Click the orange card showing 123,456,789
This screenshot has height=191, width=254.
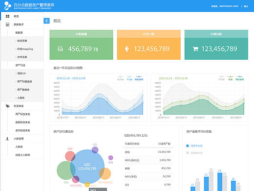pos(149,45)
